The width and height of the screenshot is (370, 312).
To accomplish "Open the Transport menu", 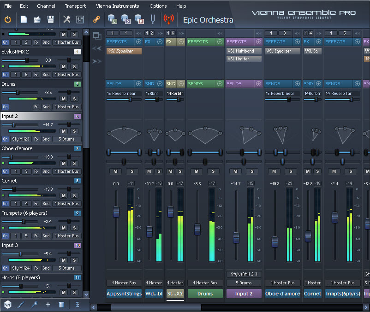I will [x=75, y=6].
